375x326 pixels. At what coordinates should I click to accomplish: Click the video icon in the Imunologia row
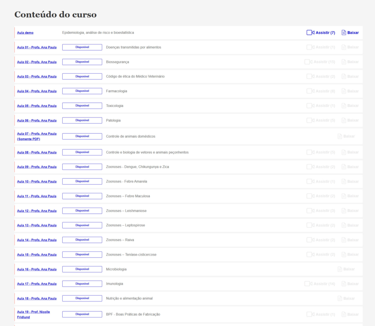308,284
